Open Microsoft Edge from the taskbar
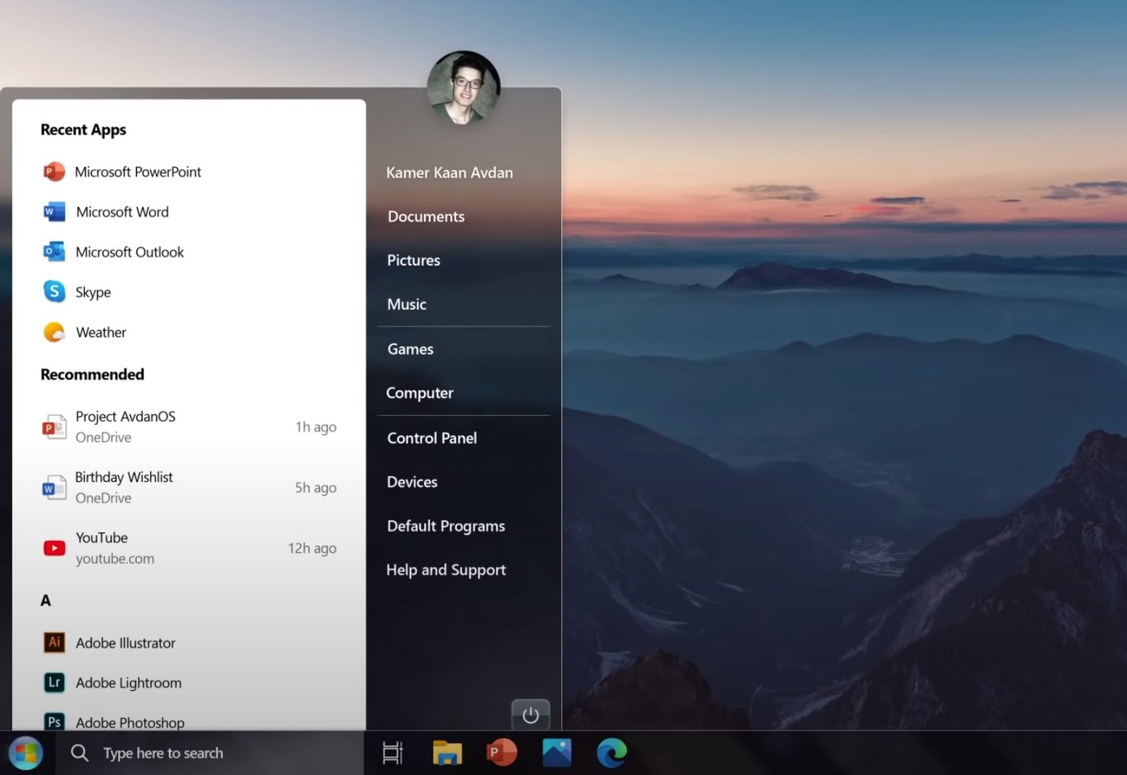The width and height of the screenshot is (1127, 775). (611, 753)
